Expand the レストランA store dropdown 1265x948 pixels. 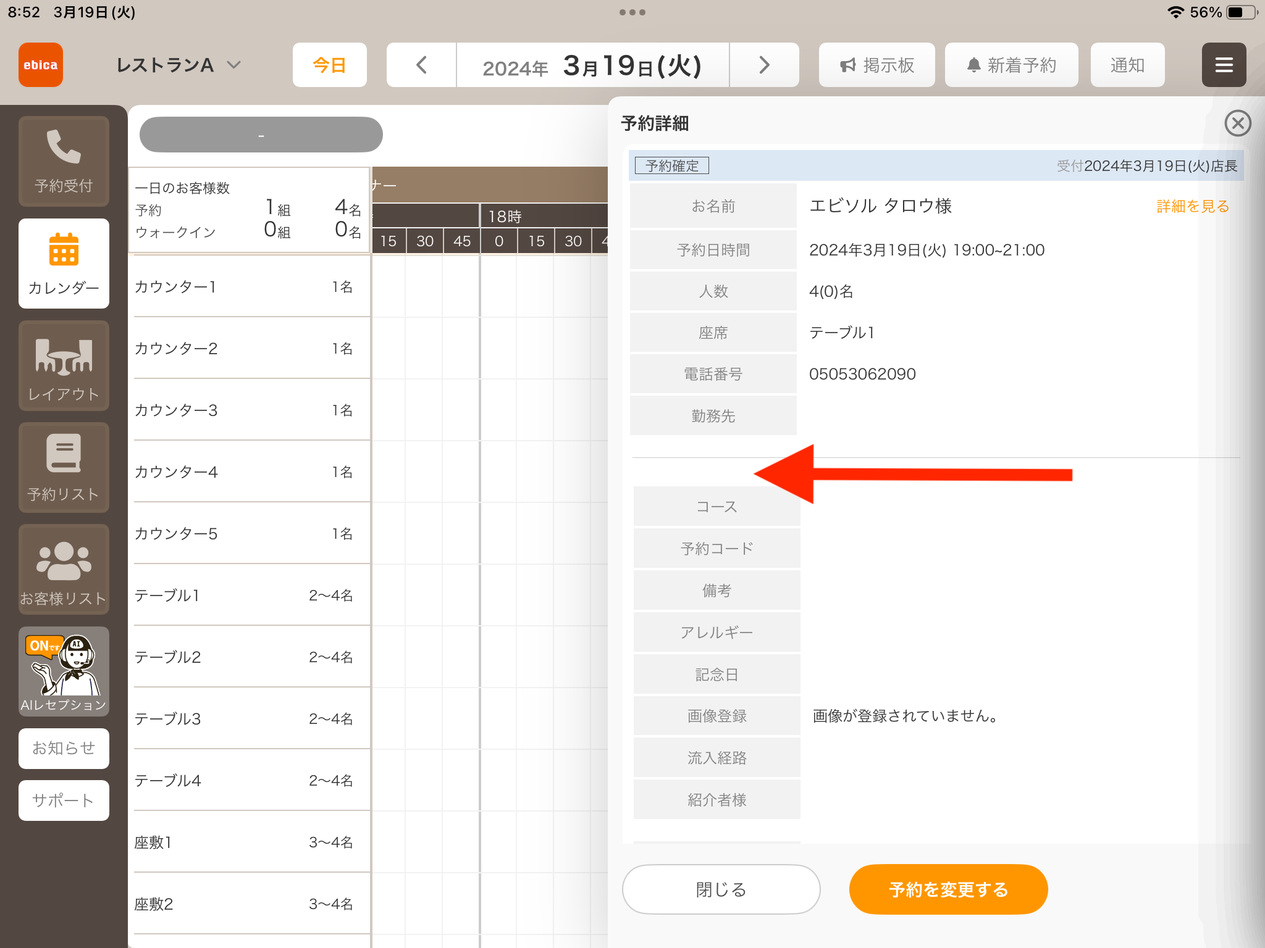click(178, 65)
